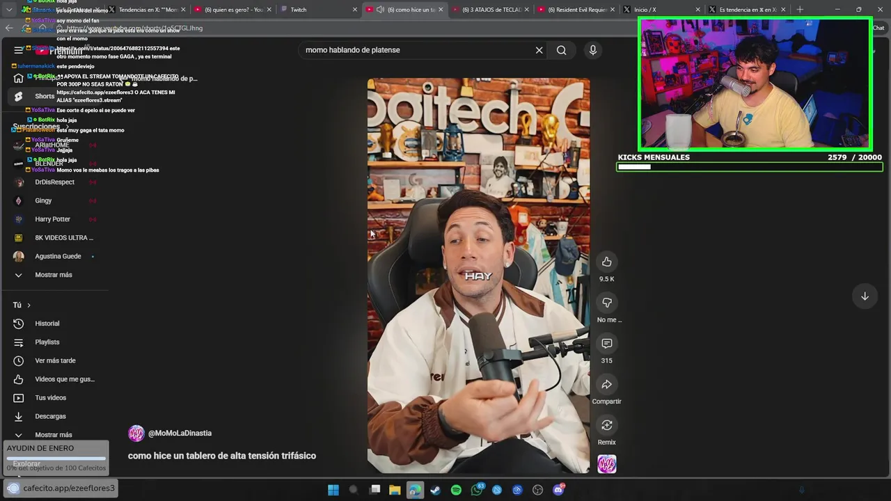Click the 'AYUDIN DE ENERO' goal label
Screen dimensions: 891x501
coord(40,448)
